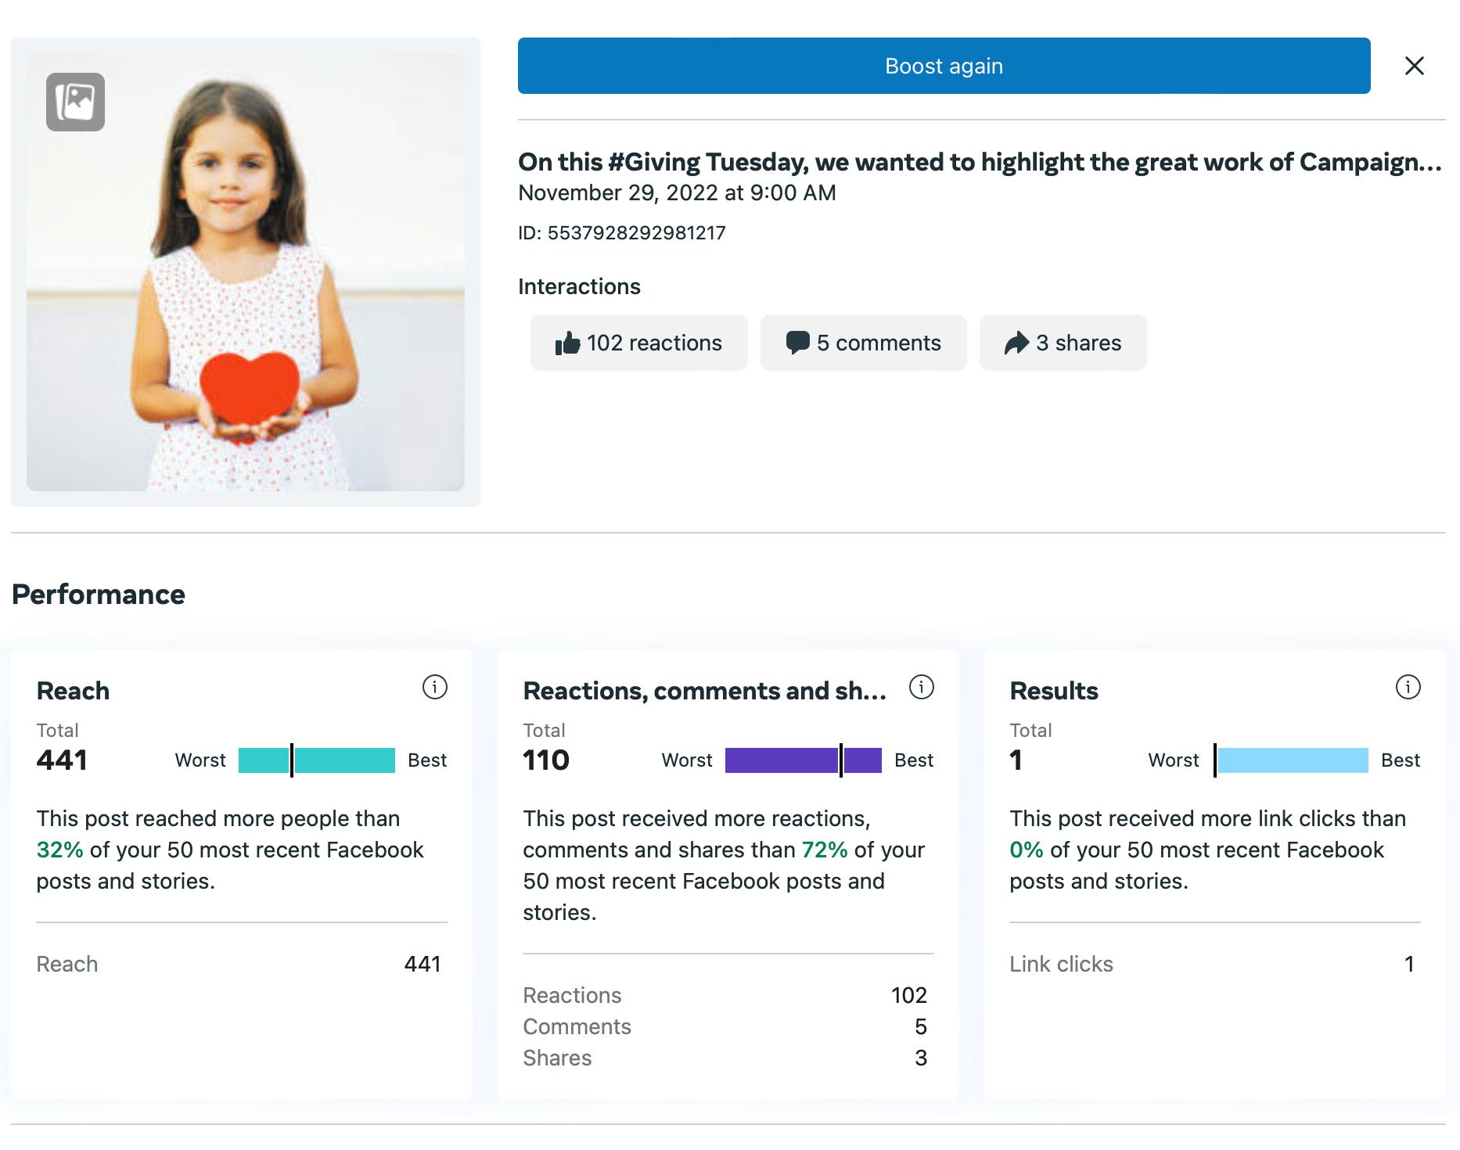Click the 5 comments pill label
The image size is (1460, 1150).
tap(879, 343)
